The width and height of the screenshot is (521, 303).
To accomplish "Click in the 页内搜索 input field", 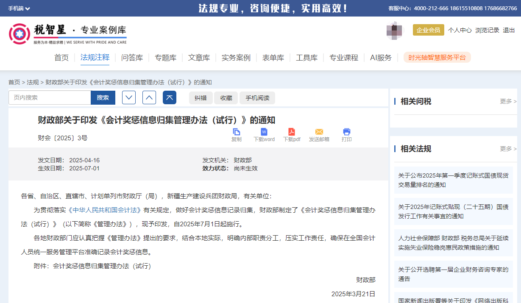I will click(x=50, y=97).
